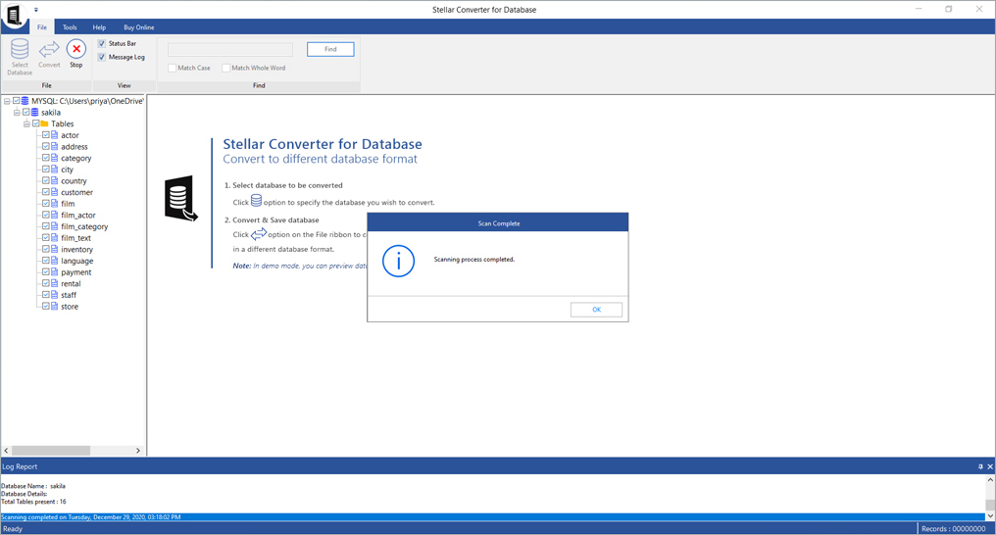996x535 pixels.
Task: Select the language table row
Action: (76, 261)
